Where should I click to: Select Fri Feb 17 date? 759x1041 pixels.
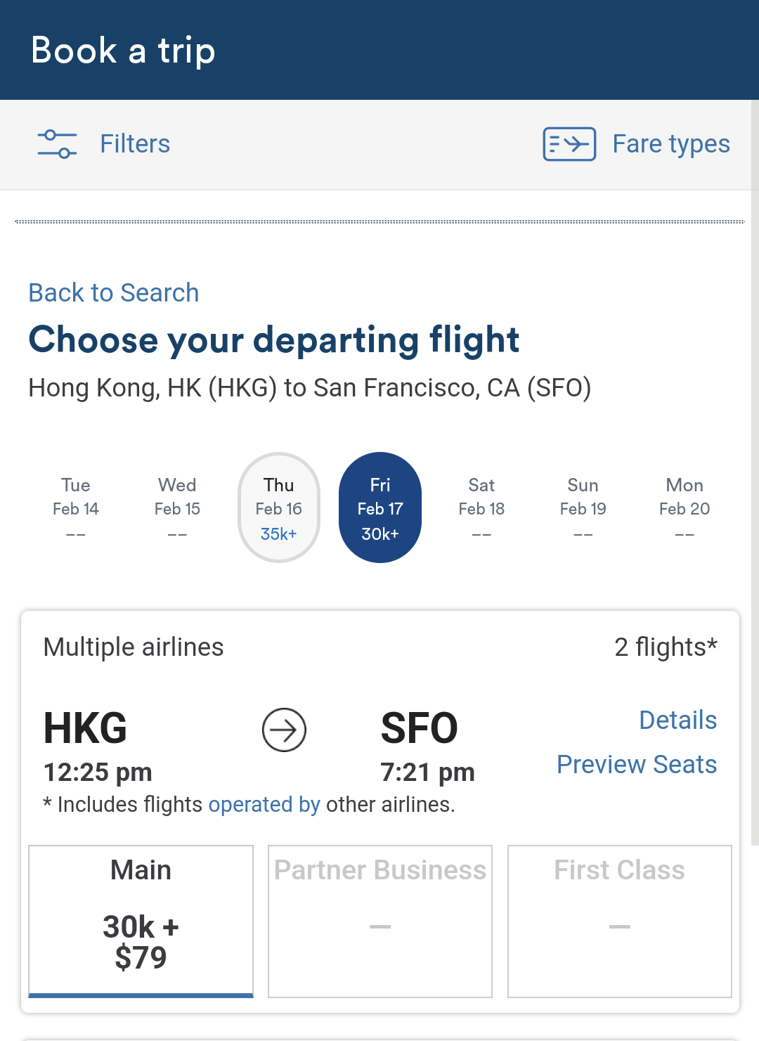point(380,507)
